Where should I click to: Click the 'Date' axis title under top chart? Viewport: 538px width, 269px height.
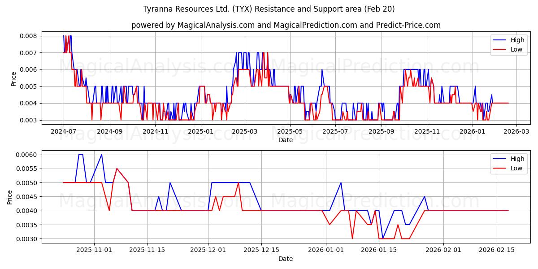click(x=286, y=140)
